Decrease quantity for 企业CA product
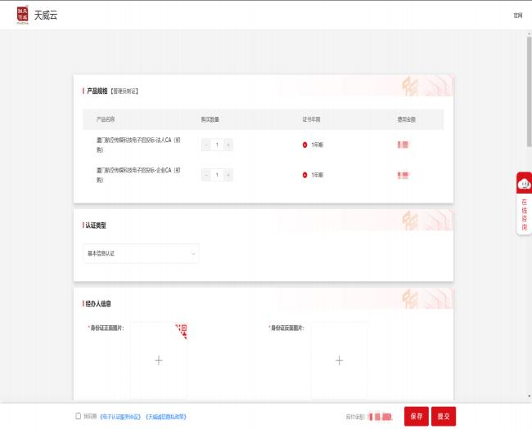 205,175
